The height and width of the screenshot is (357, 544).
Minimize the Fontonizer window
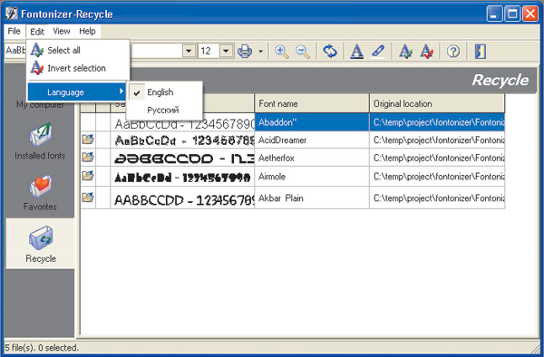tap(494, 14)
